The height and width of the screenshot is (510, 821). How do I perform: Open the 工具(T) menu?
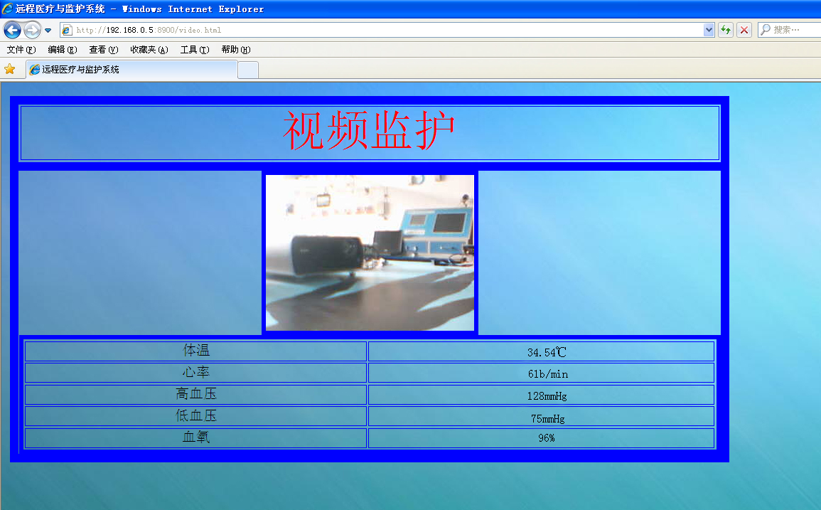[195, 50]
